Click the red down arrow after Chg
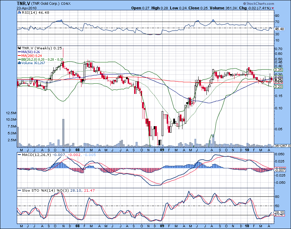291x229 pixels. point(273,8)
